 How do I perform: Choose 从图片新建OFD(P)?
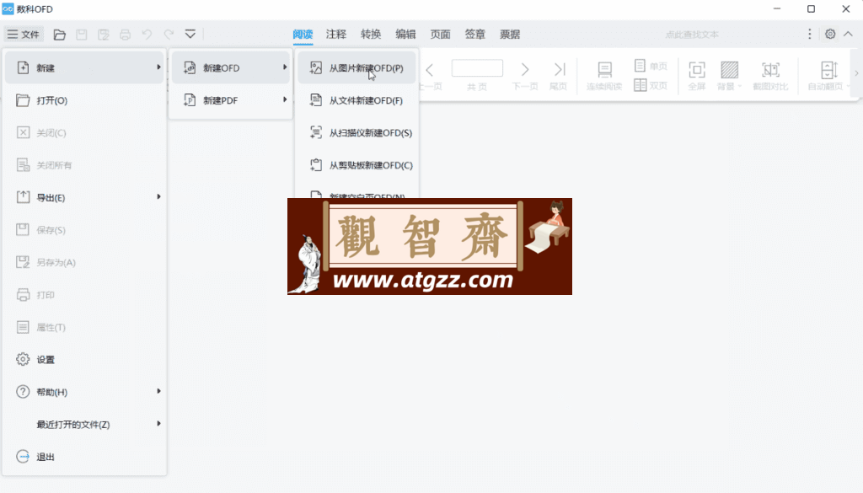tap(356, 67)
